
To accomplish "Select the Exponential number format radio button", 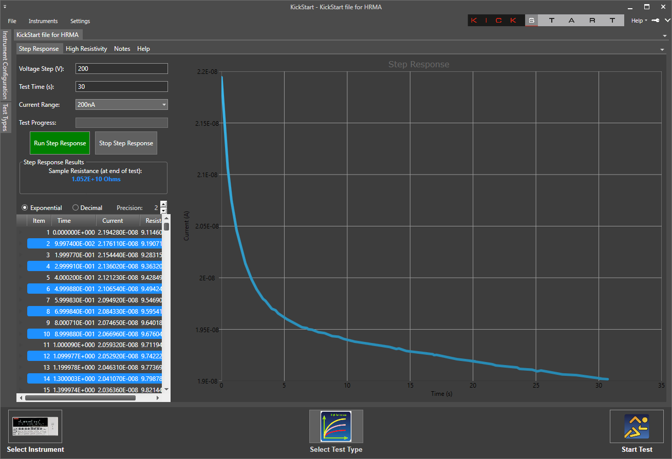I will coord(25,207).
